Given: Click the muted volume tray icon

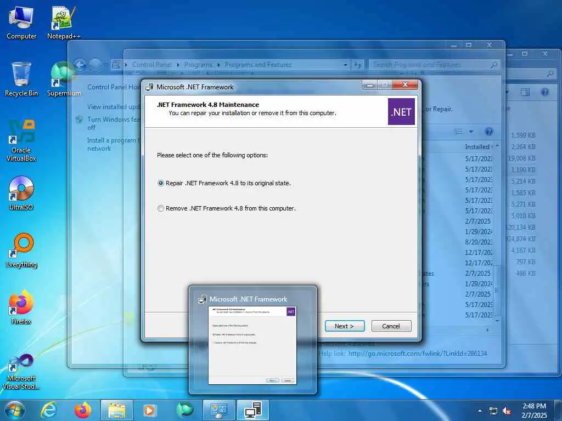Looking at the screenshot, I should click(507, 411).
